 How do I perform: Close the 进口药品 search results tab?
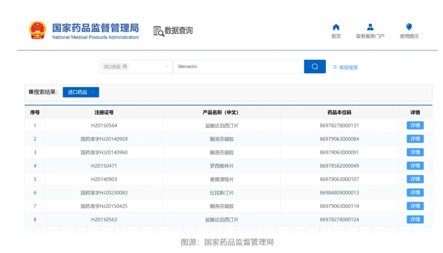click(93, 92)
